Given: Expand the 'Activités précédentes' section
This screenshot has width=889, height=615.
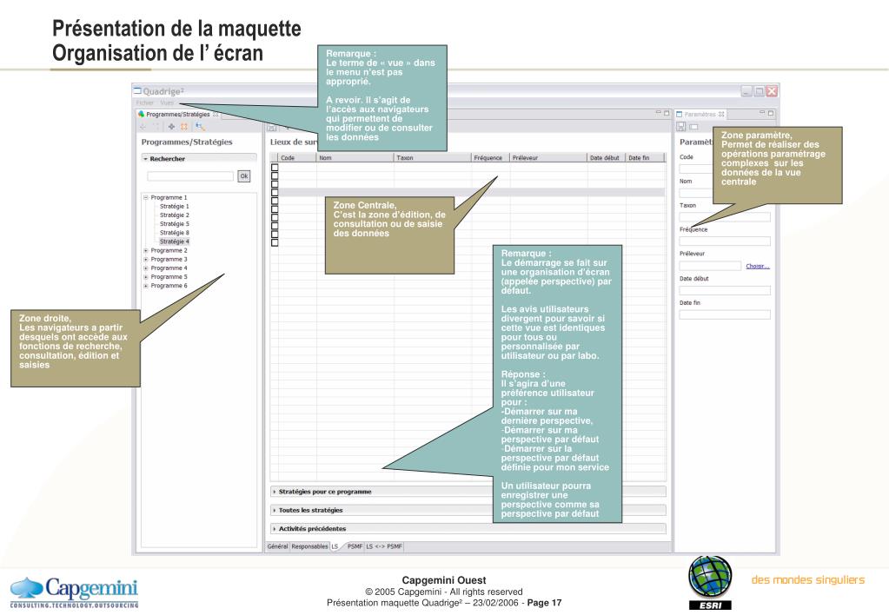Looking at the screenshot, I should tap(275, 529).
